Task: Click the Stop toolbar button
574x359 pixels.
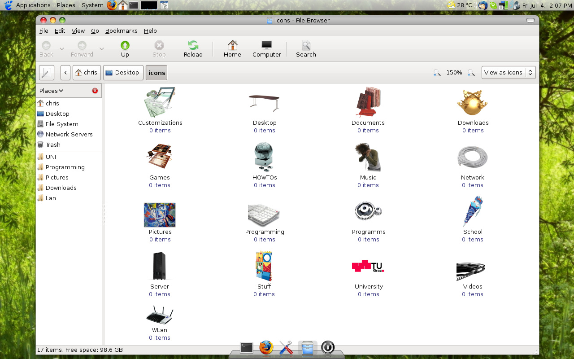Action: 159,49
